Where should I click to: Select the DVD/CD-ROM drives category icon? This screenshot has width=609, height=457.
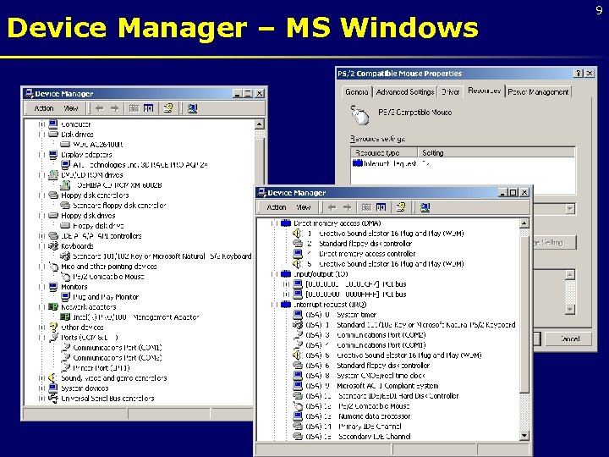[53, 175]
